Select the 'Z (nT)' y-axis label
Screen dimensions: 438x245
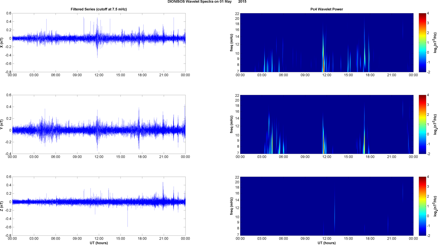[2, 206]
